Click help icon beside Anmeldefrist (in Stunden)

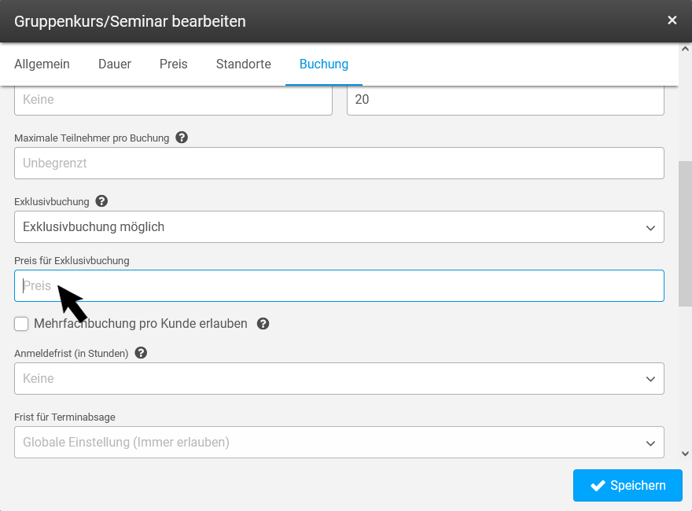pos(141,353)
